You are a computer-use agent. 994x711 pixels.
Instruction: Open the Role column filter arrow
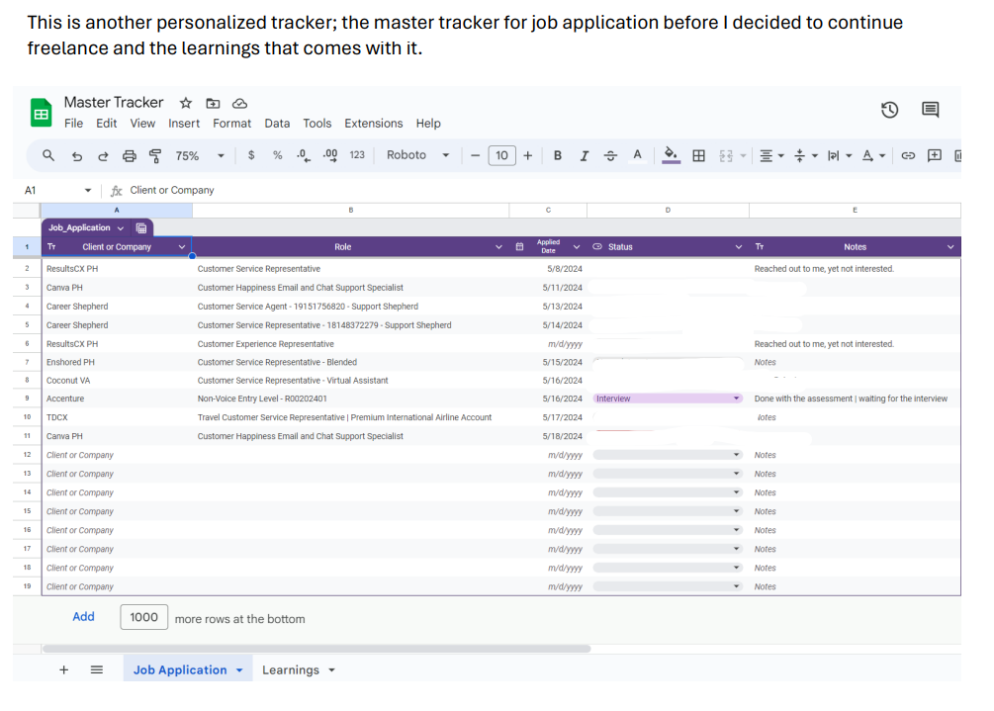(498, 247)
